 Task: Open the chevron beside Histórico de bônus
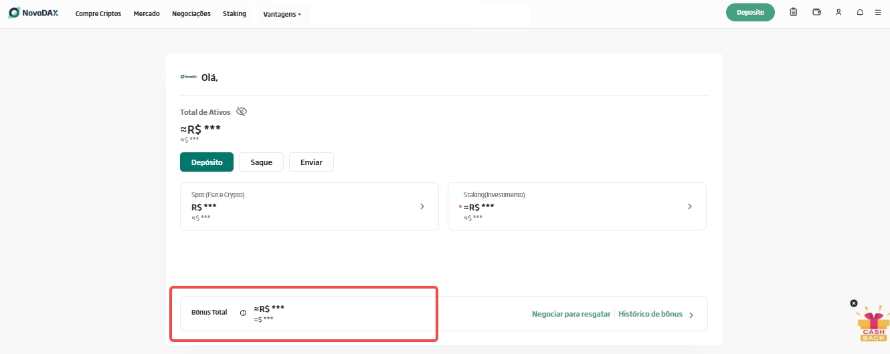pos(691,315)
